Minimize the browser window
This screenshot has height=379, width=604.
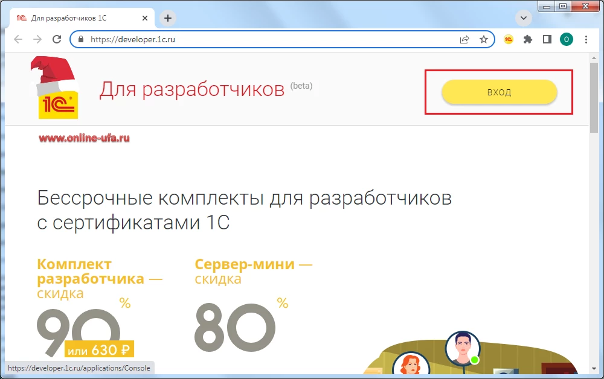point(546,6)
